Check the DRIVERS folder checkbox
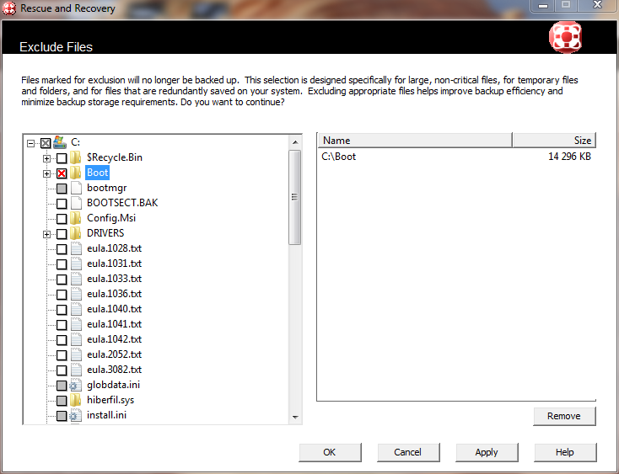619x474 pixels. coord(62,234)
